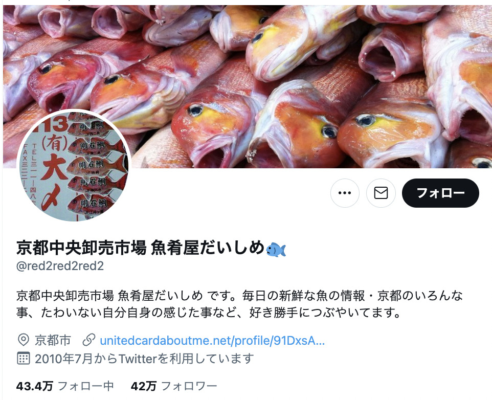
Task: Click the フォロー follow button
Action: coord(440,193)
